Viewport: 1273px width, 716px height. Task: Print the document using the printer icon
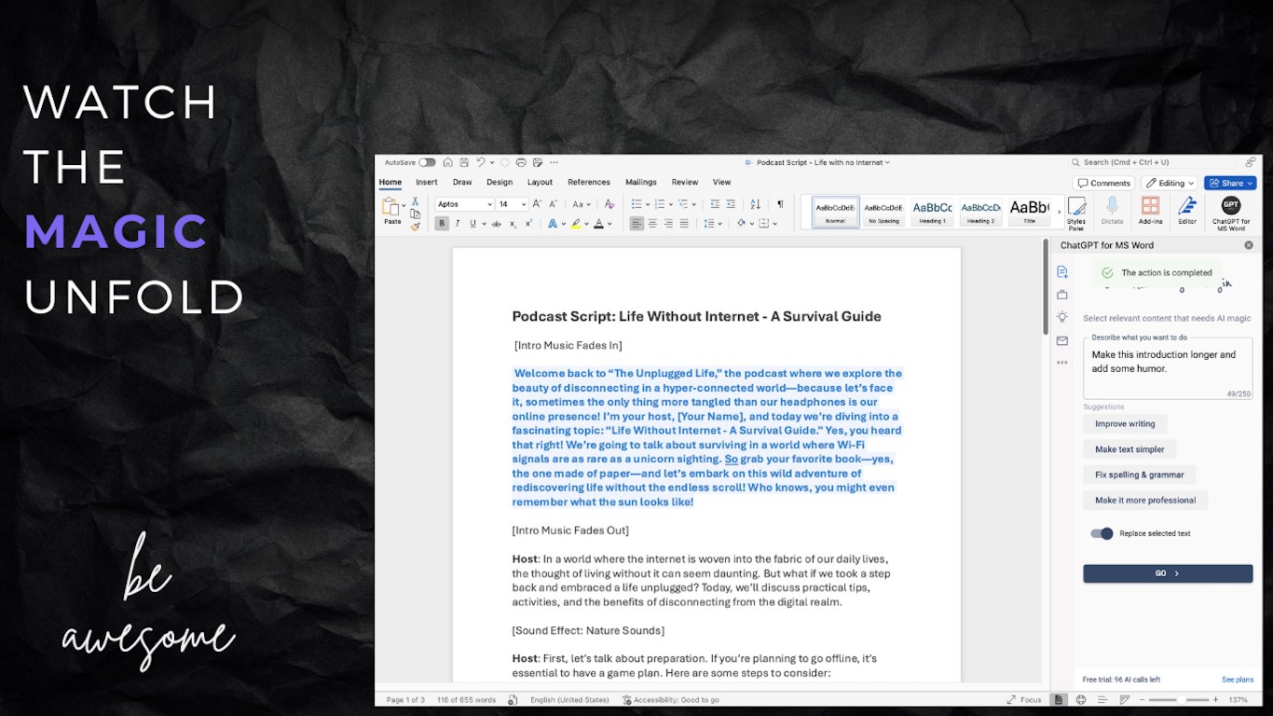521,162
